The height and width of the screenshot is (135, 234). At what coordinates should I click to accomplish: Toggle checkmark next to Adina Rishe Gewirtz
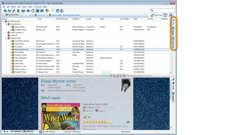(x=11, y=41)
